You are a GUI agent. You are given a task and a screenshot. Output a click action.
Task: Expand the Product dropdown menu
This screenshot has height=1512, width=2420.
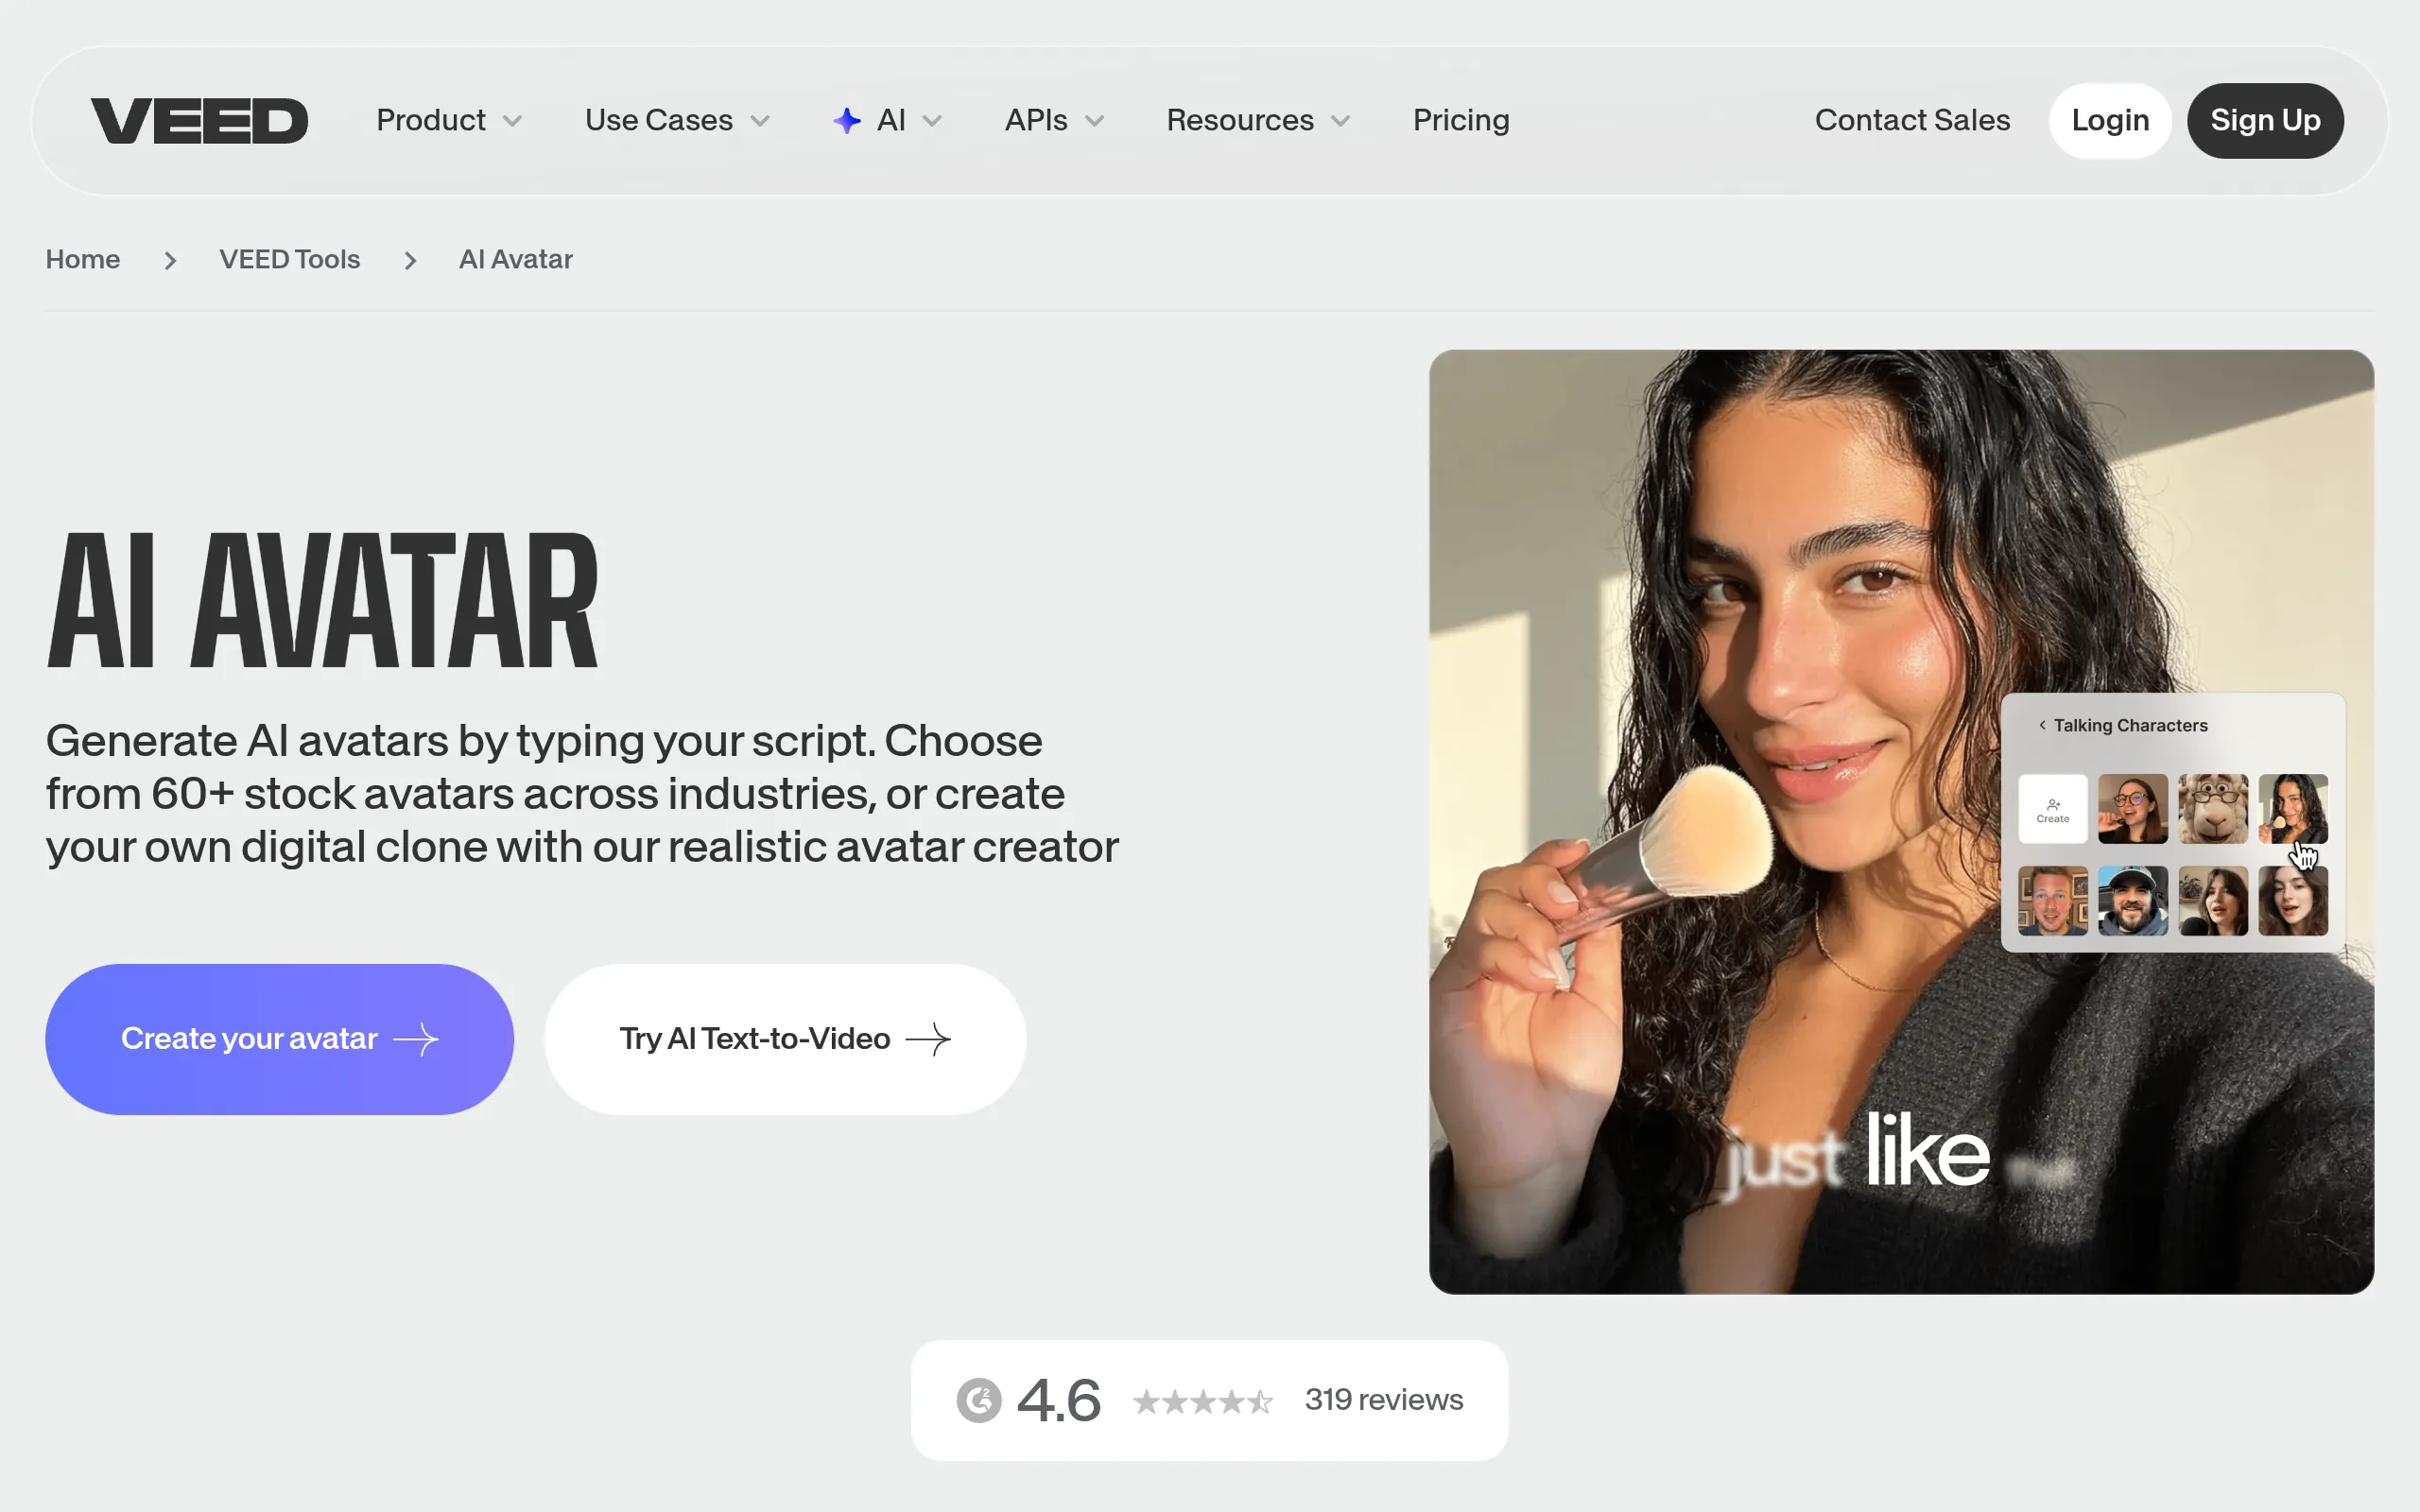click(x=449, y=121)
